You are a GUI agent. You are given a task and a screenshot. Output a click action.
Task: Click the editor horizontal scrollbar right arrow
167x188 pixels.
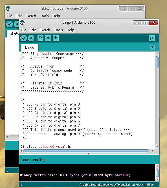[x=153, y=151]
